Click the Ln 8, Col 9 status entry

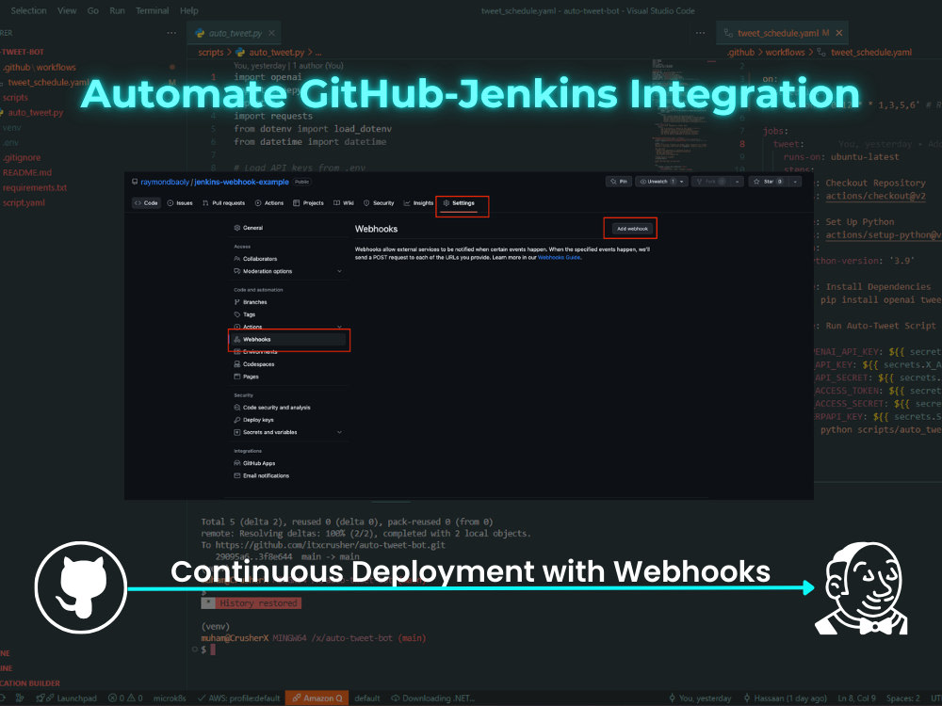coord(856,698)
